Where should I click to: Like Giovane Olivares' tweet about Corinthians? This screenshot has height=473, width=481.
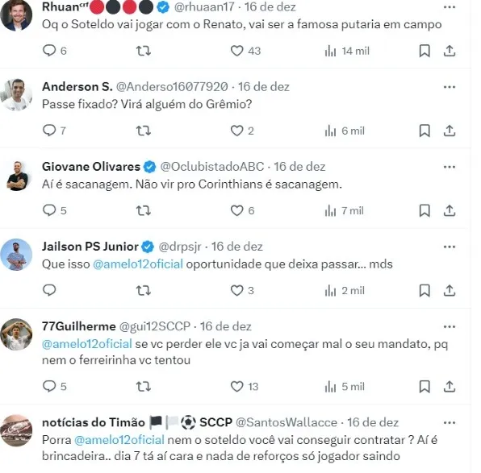[236, 211]
